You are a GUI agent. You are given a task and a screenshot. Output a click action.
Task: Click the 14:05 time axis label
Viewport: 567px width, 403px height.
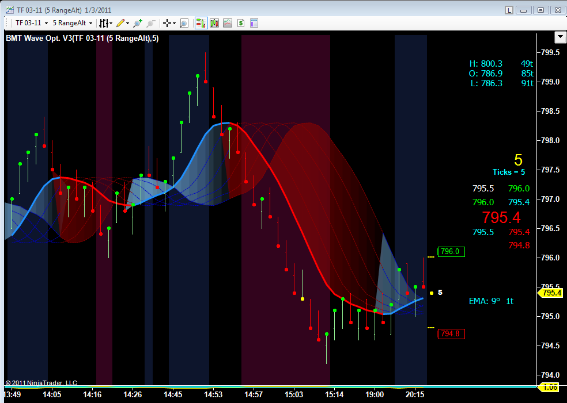(x=52, y=396)
